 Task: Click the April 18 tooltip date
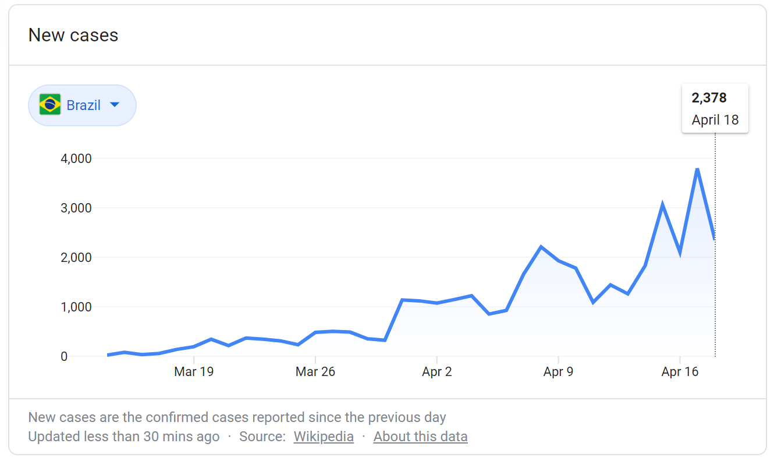(x=715, y=120)
